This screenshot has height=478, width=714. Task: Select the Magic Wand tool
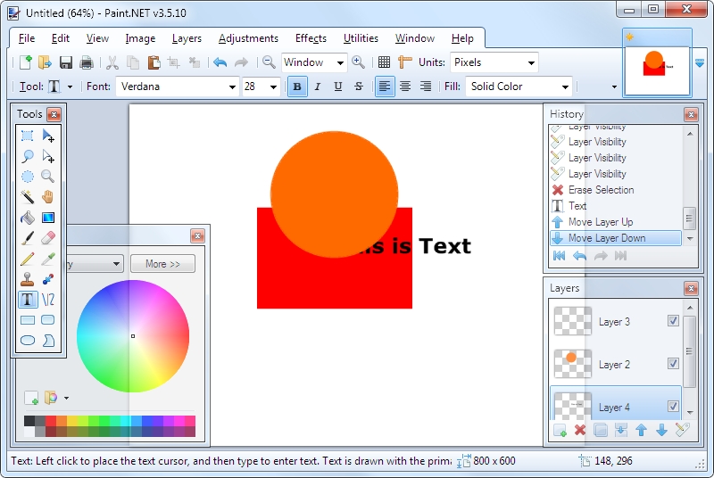[28, 197]
